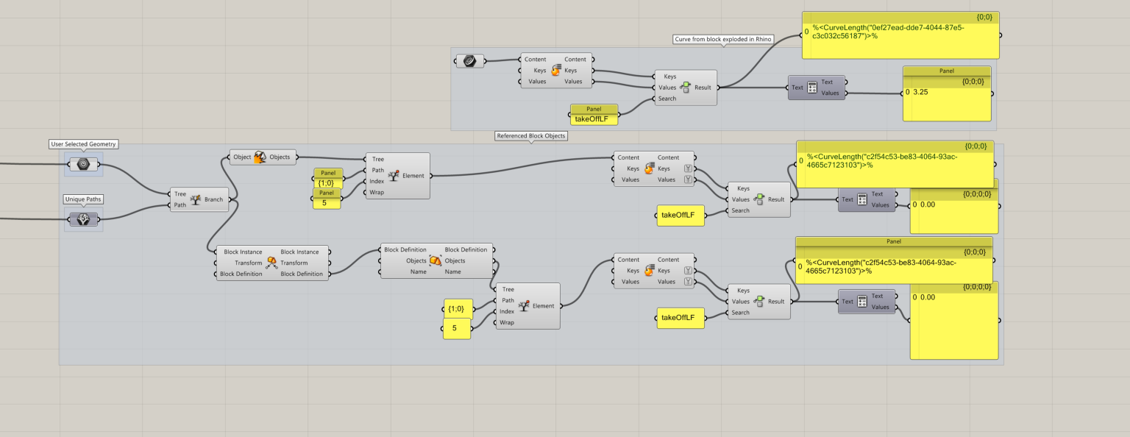
Task: Click the Branch output on the Tree Branch component
Action: 214,199
